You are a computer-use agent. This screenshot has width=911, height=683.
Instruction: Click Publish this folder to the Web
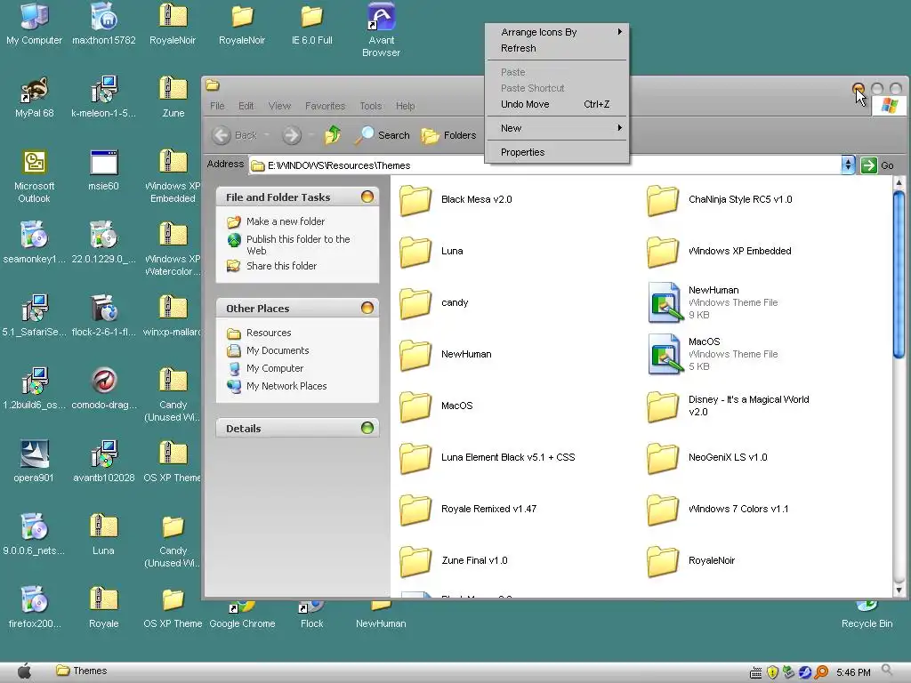click(x=289, y=245)
